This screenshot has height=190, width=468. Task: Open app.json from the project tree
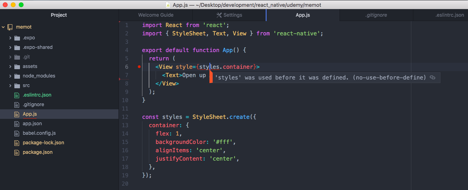coord(32,124)
